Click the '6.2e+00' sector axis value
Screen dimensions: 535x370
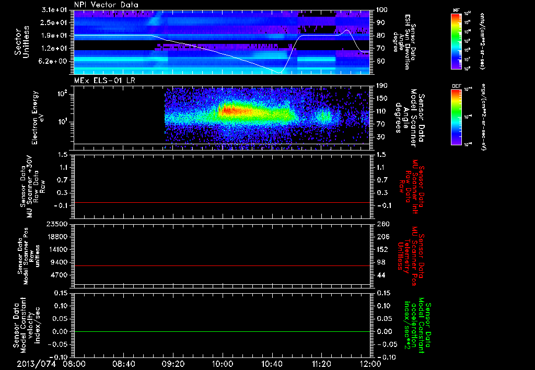(x=54, y=62)
